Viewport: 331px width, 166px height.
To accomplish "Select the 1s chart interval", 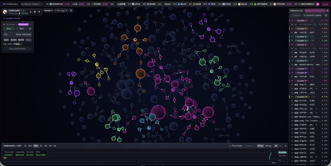I will [25, 146].
